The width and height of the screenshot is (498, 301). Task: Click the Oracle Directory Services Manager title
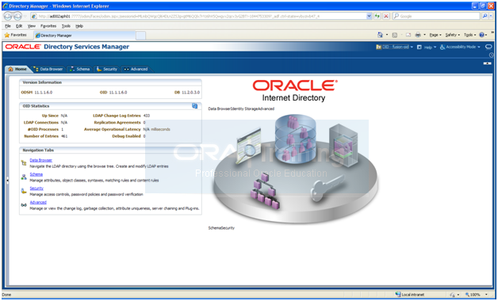pos(67,47)
